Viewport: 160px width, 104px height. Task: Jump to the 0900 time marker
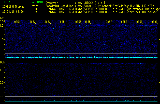click(x=154, y=22)
